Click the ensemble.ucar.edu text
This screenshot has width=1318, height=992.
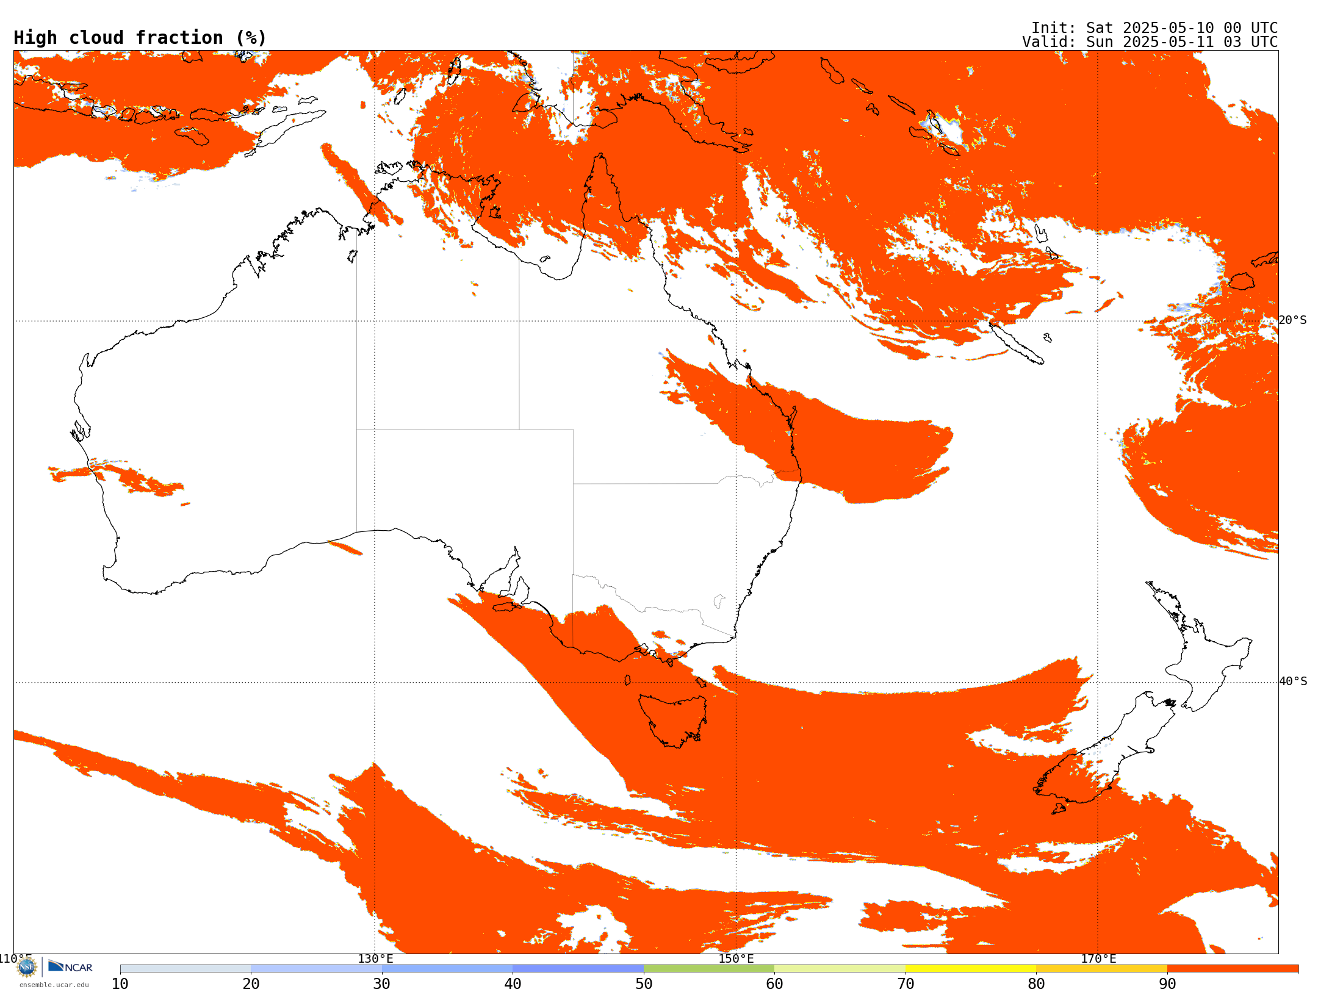click(54, 985)
